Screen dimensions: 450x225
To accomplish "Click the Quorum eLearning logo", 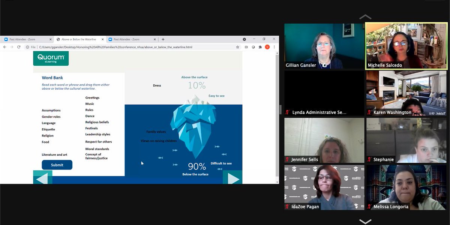I will 51,58.
